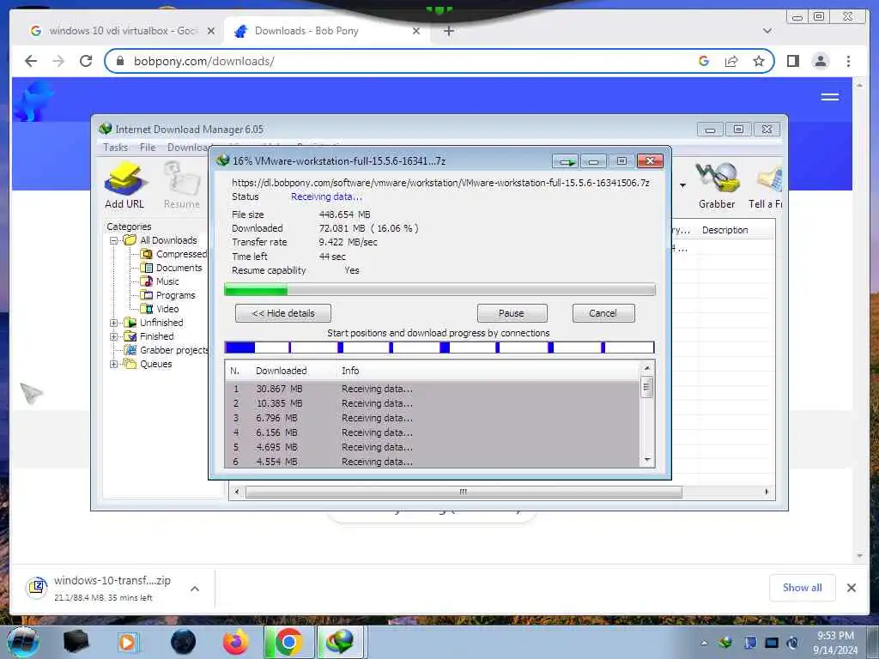Expand the Finished category
Screen dimensions: 879x659
point(114,336)
